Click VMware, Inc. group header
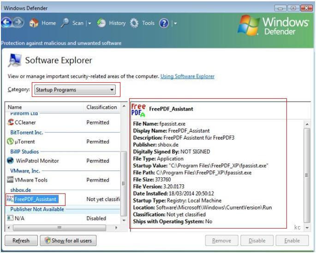The width and height of the screenshot is (316, 253). tap(25, 171)
